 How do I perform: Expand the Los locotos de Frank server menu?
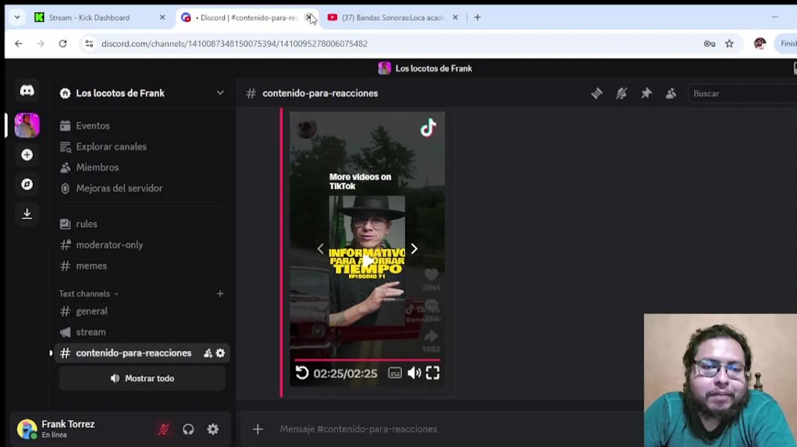pos(220,93)
